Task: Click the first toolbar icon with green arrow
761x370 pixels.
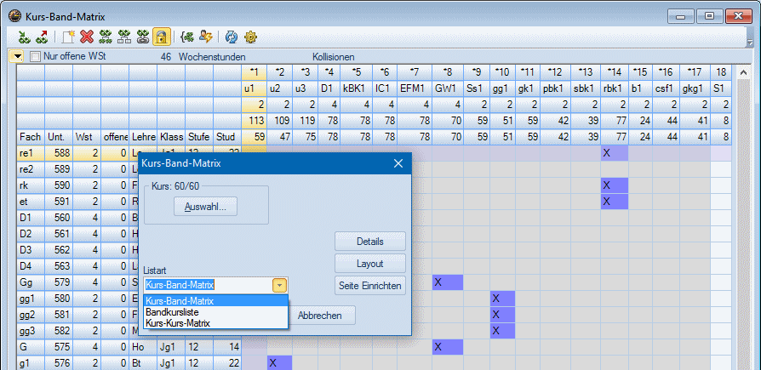Action: (24, 37)
